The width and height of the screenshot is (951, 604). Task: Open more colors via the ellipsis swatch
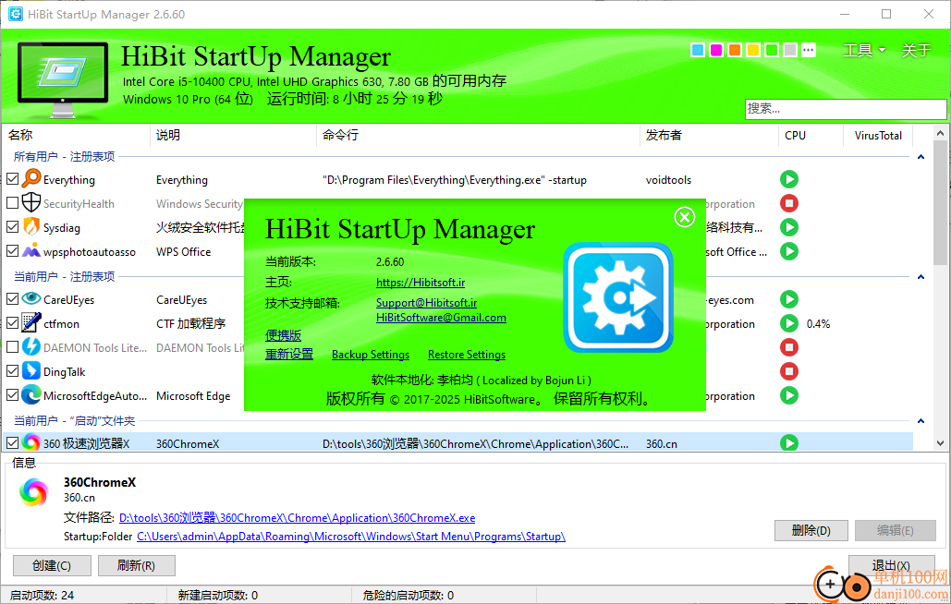click(x=809, y=50)
